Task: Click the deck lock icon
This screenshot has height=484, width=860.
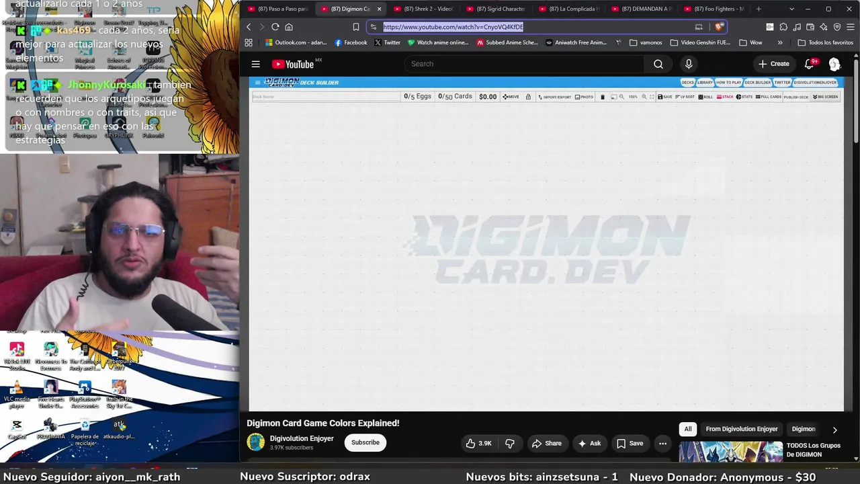Action: click(x=528, y=97)
